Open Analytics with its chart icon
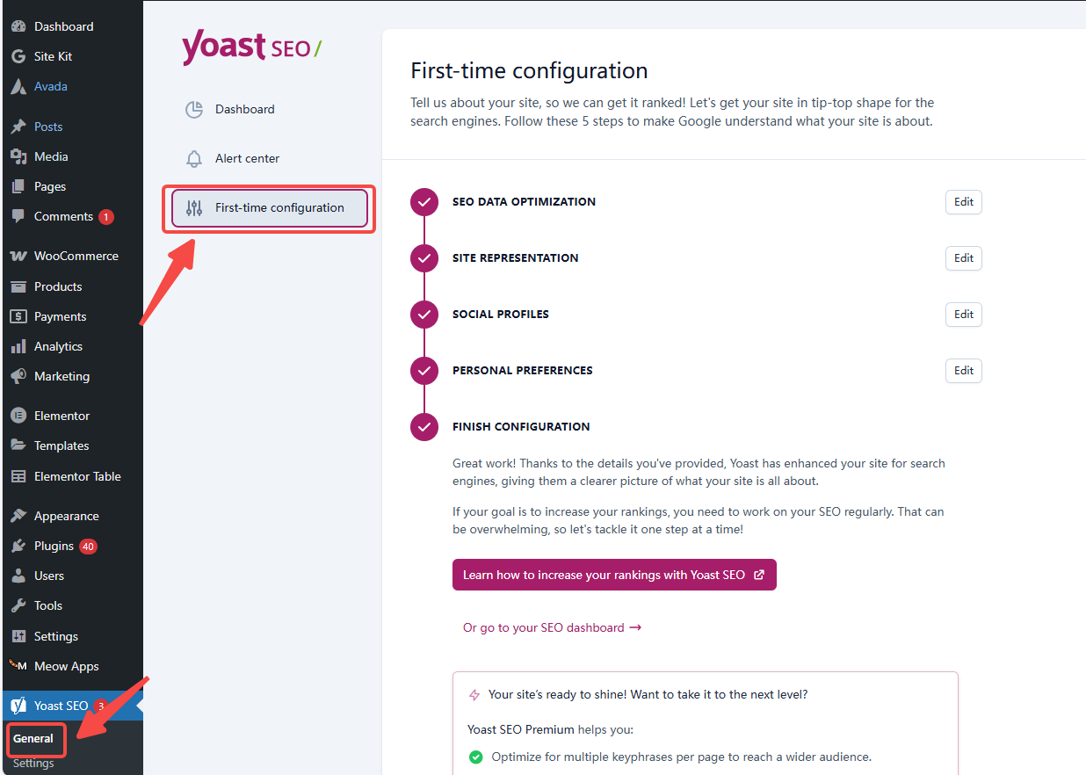 pyautogui.click(x=19, y=346)
